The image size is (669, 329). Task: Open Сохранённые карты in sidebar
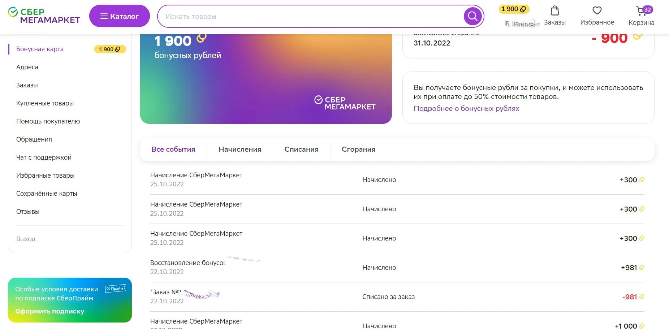pos(47,194)
